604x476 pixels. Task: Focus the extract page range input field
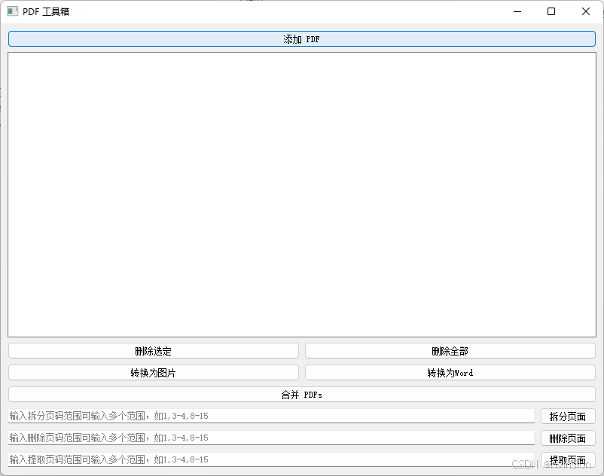[271, 459]
